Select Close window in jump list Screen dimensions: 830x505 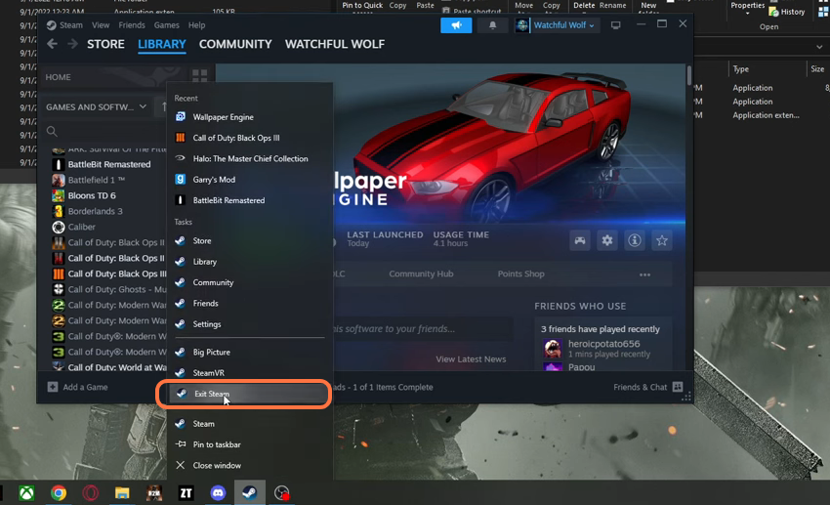pos(250,465)
